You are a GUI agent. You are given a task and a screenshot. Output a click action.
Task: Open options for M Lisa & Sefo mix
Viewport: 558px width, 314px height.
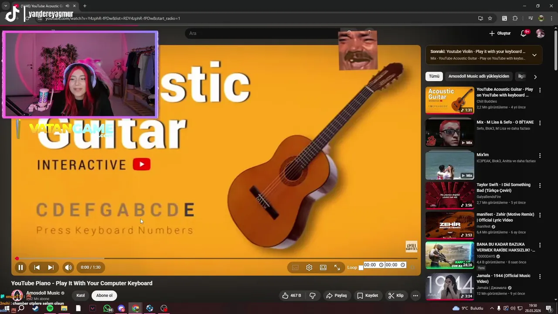point(540,123)
